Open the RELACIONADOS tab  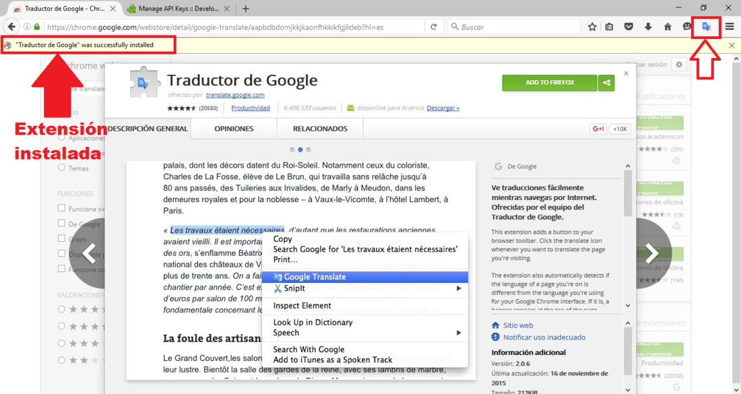coord(320,129)
